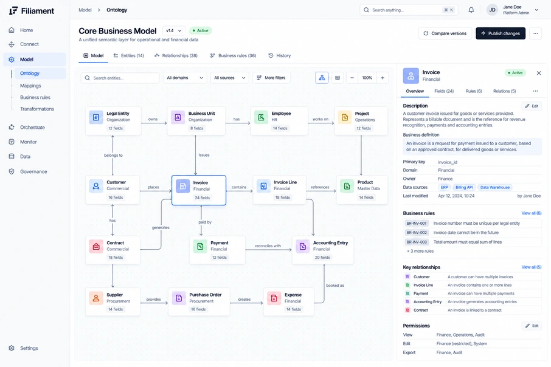Open page more options ellipsis menu
Screen dimensions: 551x367
(536, 33)
